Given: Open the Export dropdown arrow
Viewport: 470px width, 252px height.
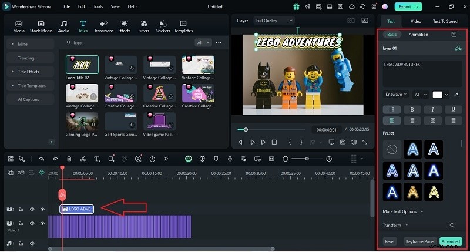Looking at the screenshot, I should coord(418,6).
